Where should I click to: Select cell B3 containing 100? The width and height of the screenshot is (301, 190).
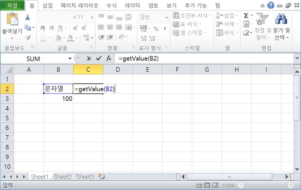point(58,98)
